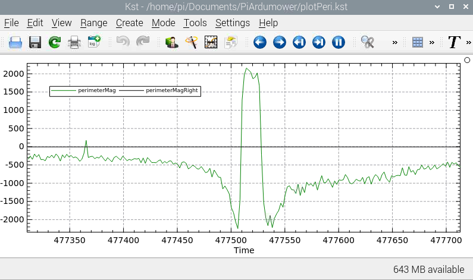Open the Settings menu
Viewport: 473px width, 280px height.
point(233,23)
